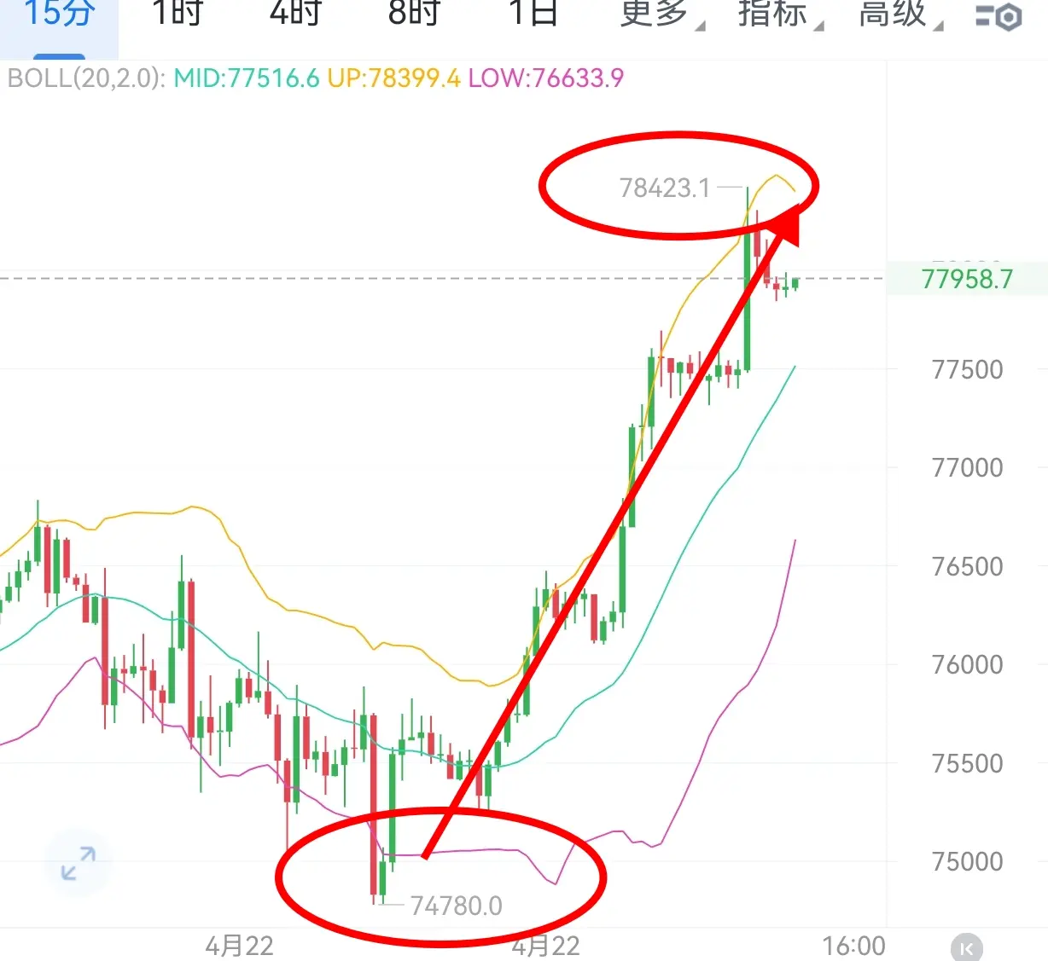The image size is (1048, 961).
Task: Click the 77500 price axis label
Action: click(x=967, y=370)
